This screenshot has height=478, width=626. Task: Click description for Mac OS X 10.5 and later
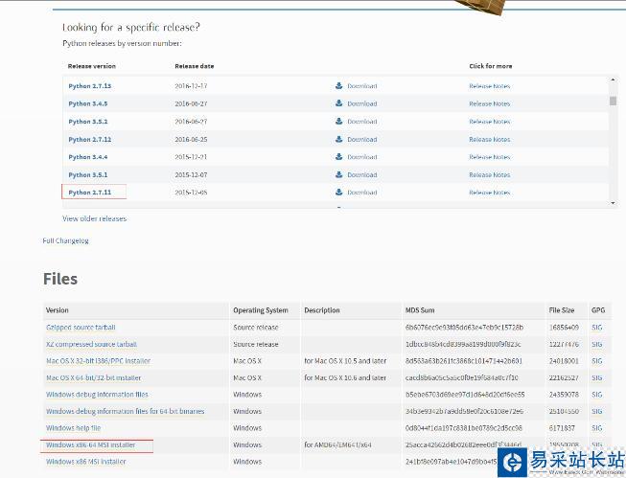tap(345, 361)
